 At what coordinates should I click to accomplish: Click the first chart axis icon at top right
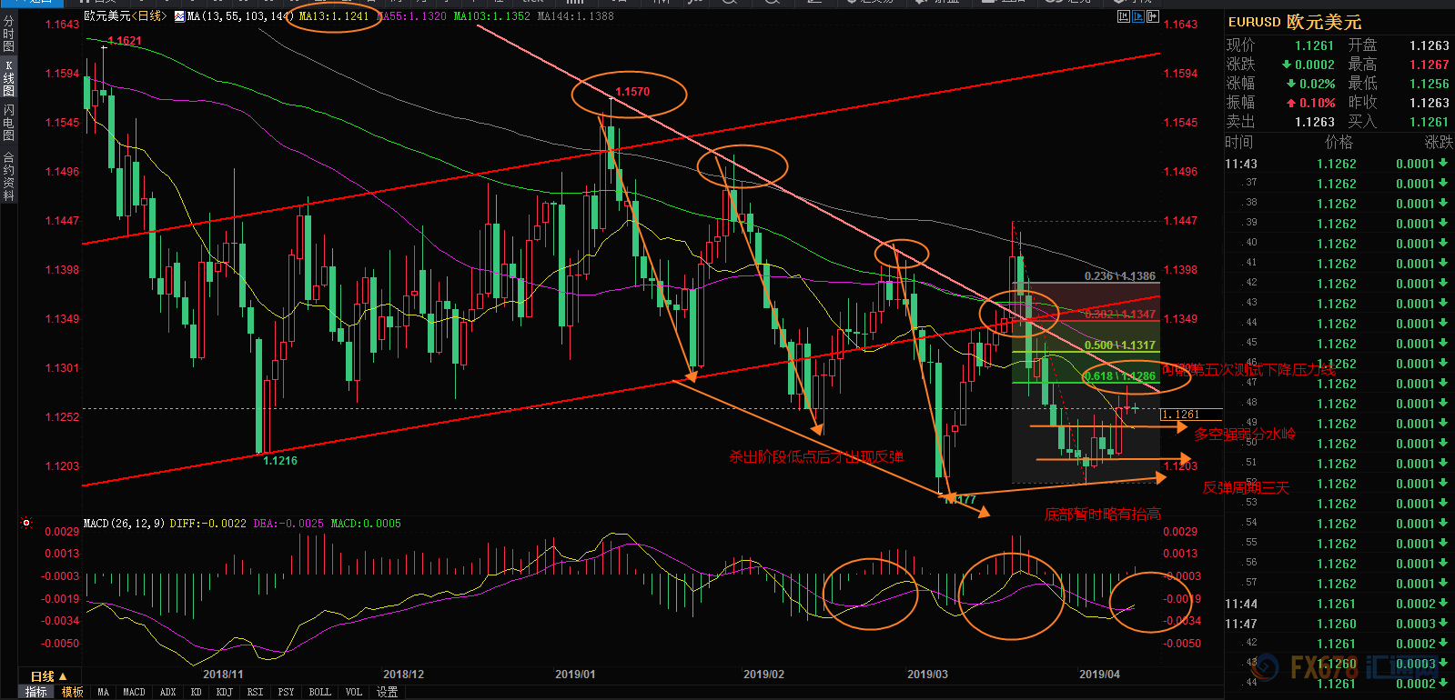pos(1124,16)
